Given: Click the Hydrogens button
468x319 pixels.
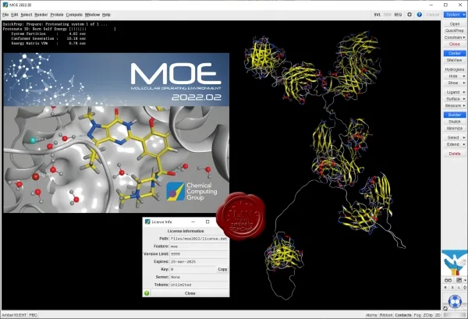Looking at the screenshot, I should [x=455, y=69].
